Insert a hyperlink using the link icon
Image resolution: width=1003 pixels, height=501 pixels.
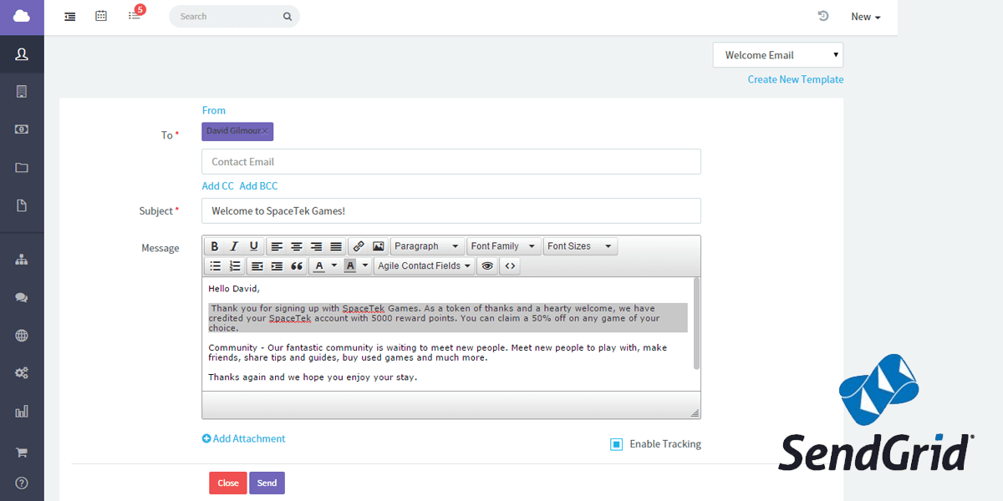pyautogui.click(x=358, y=245)
